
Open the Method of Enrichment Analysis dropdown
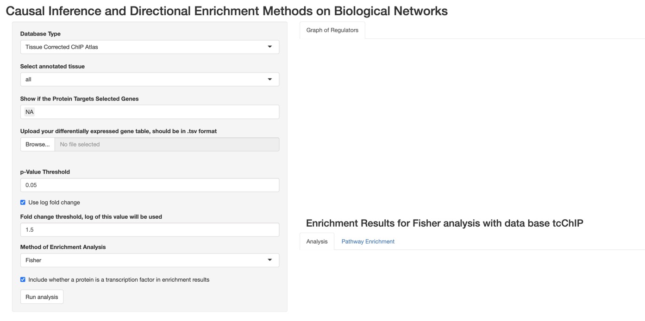pyautogui.click(x=150, y=260)
